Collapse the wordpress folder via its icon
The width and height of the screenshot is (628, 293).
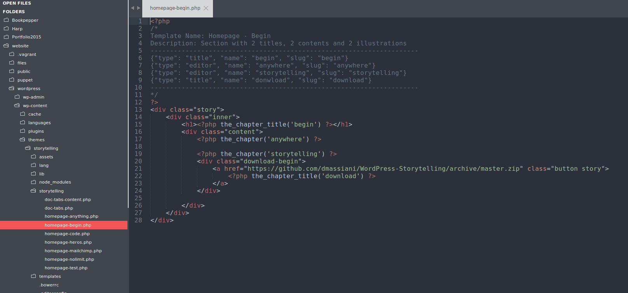click(12, 88)
